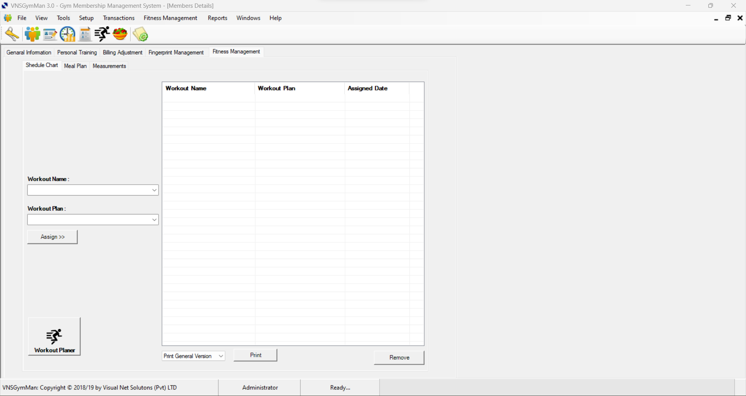Expand the Workout Plan dropdown
Screen dimensions: 746x396
(x=154, y=220)
